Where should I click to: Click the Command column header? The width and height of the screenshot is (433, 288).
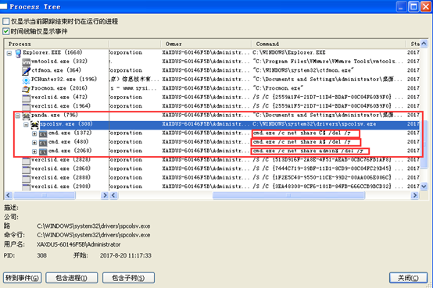(328, 44)
